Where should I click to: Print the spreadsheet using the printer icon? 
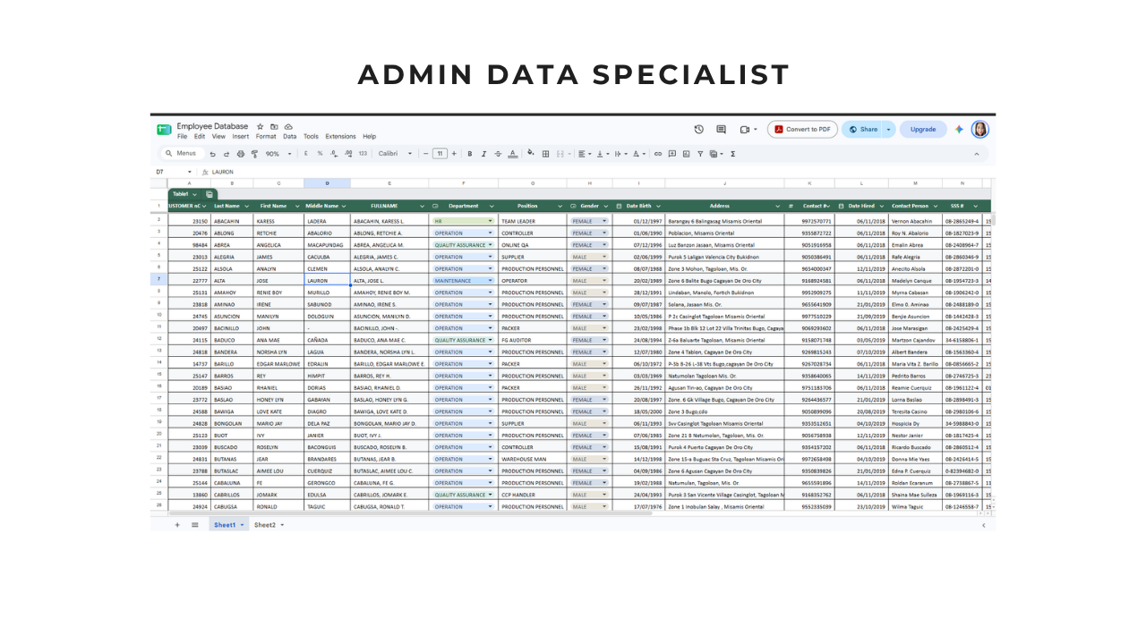[241, 154]
